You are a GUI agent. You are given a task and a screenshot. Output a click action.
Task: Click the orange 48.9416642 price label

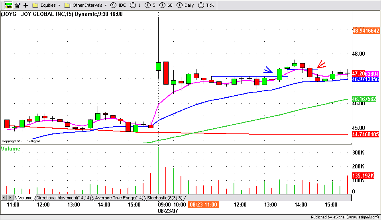click(366, 31)
